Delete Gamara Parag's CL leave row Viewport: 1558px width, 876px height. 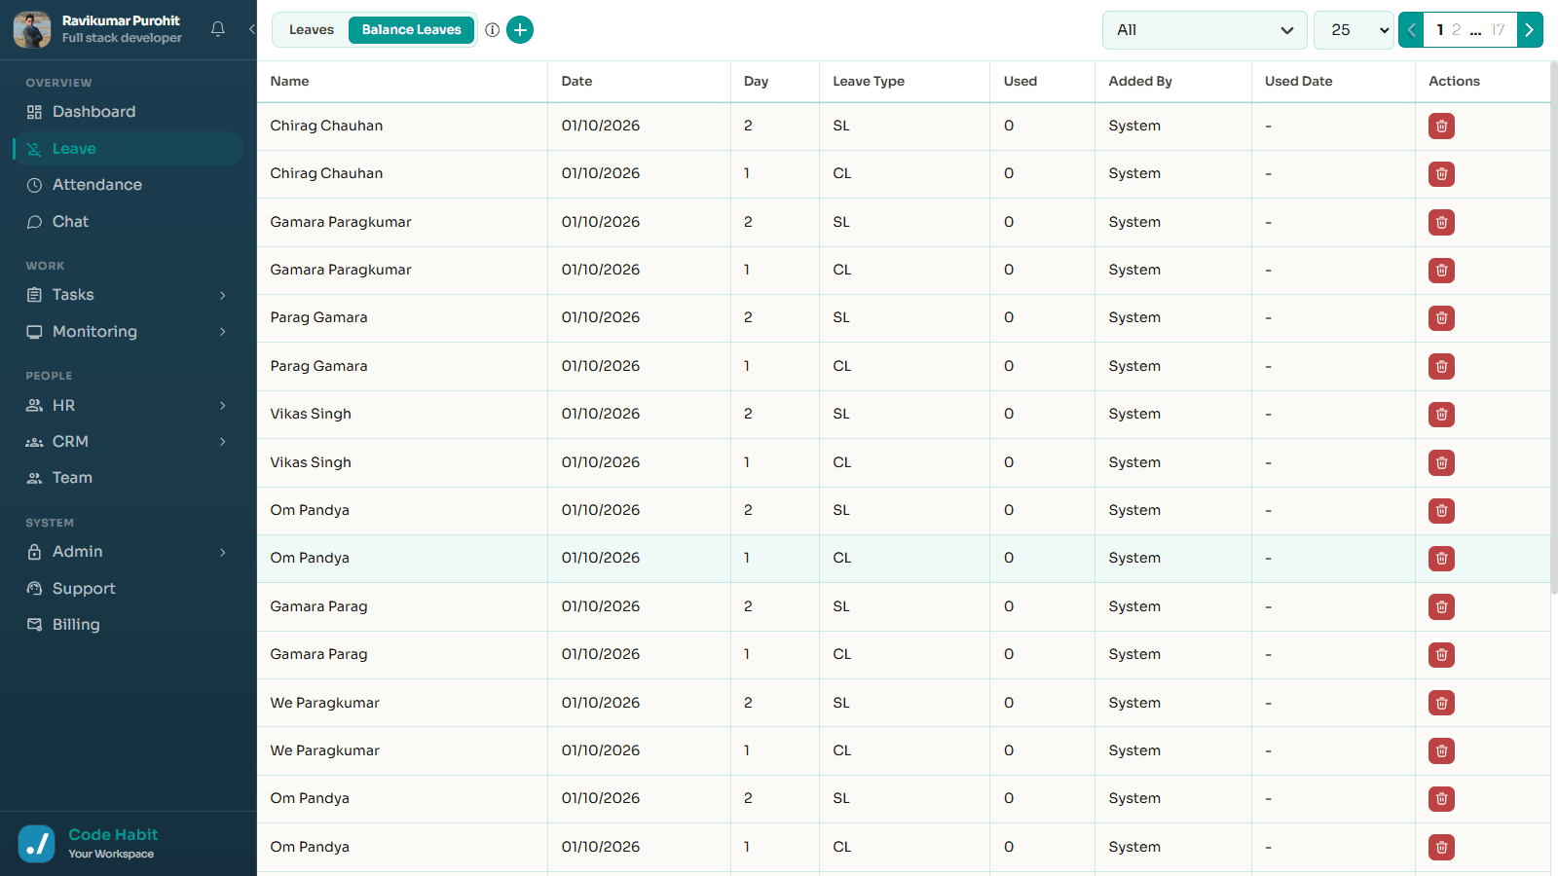1441,654
